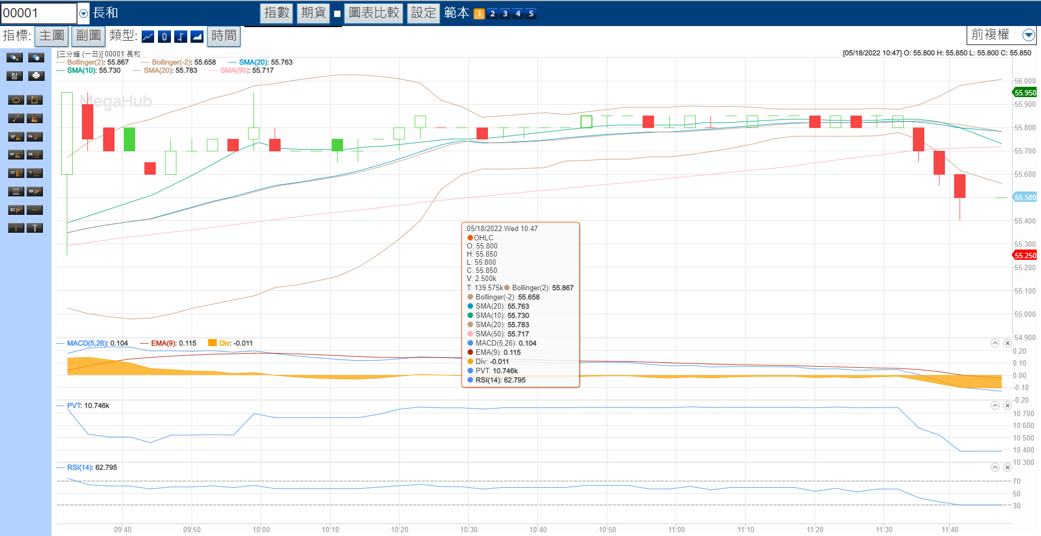
Task: Select the erase-selected-drawing eraser tool
Action: click(15, 58)
